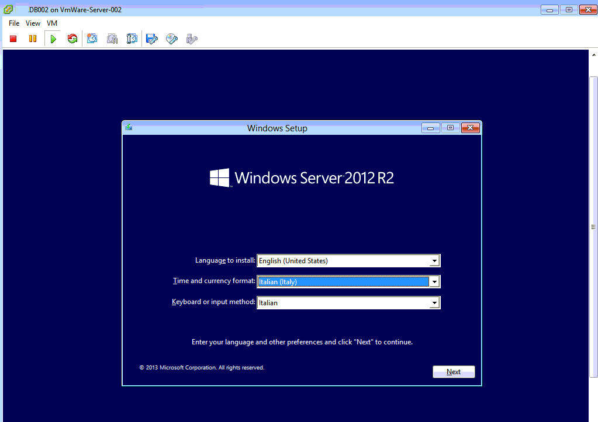Click the 'Time and currency format:' label
This screenshot has height=422, width=598.
[214, 281]
